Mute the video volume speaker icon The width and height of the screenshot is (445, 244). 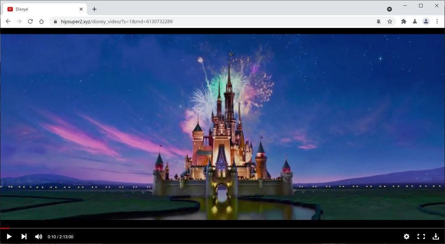pos(39,237)
